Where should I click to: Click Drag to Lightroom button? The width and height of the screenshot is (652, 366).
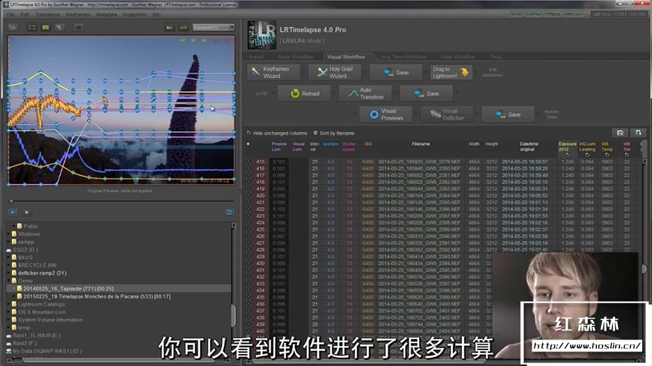pyautogui.click(x=451, y=72)
